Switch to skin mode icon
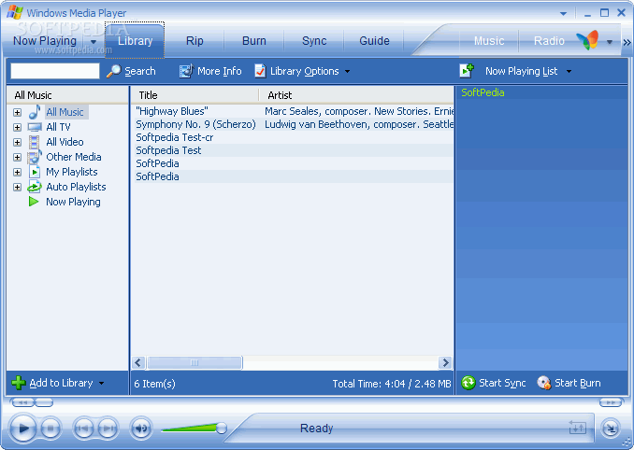 [x=611, y=429]
